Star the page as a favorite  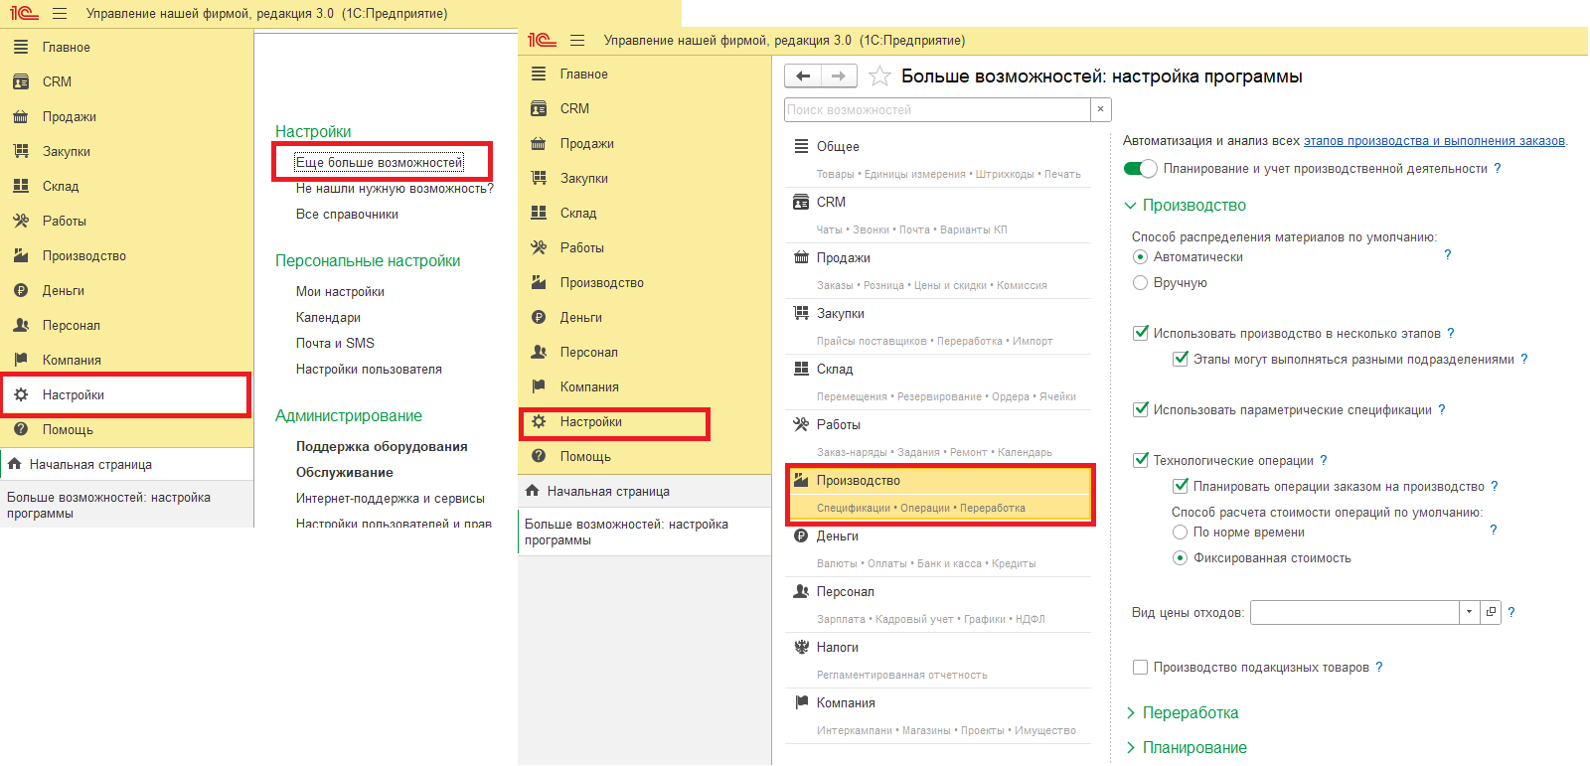tap(879, 77)
